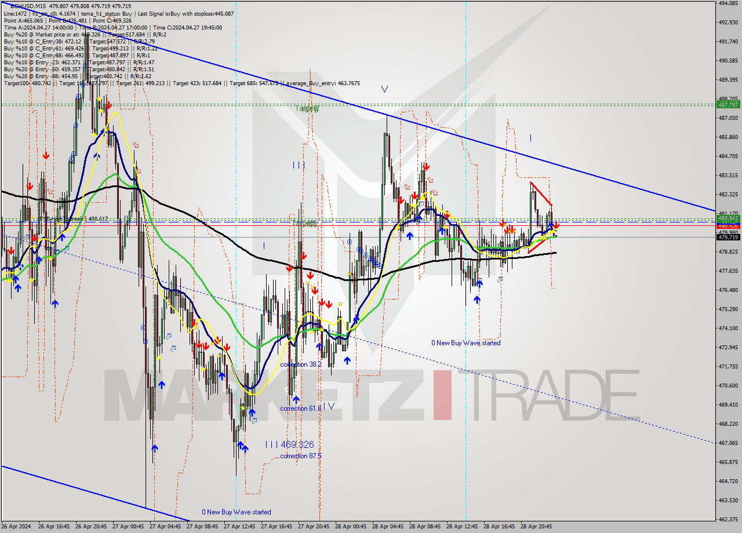The height and width of the screenshot is (533, 742).
Task: Click the red triangle pattern near latest candles
Action: [x=540, y=217]
